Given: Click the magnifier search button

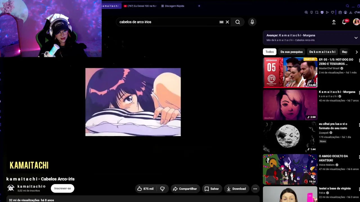Looking at the screenshot, I should pyautogui.click(x=238, y=22).
